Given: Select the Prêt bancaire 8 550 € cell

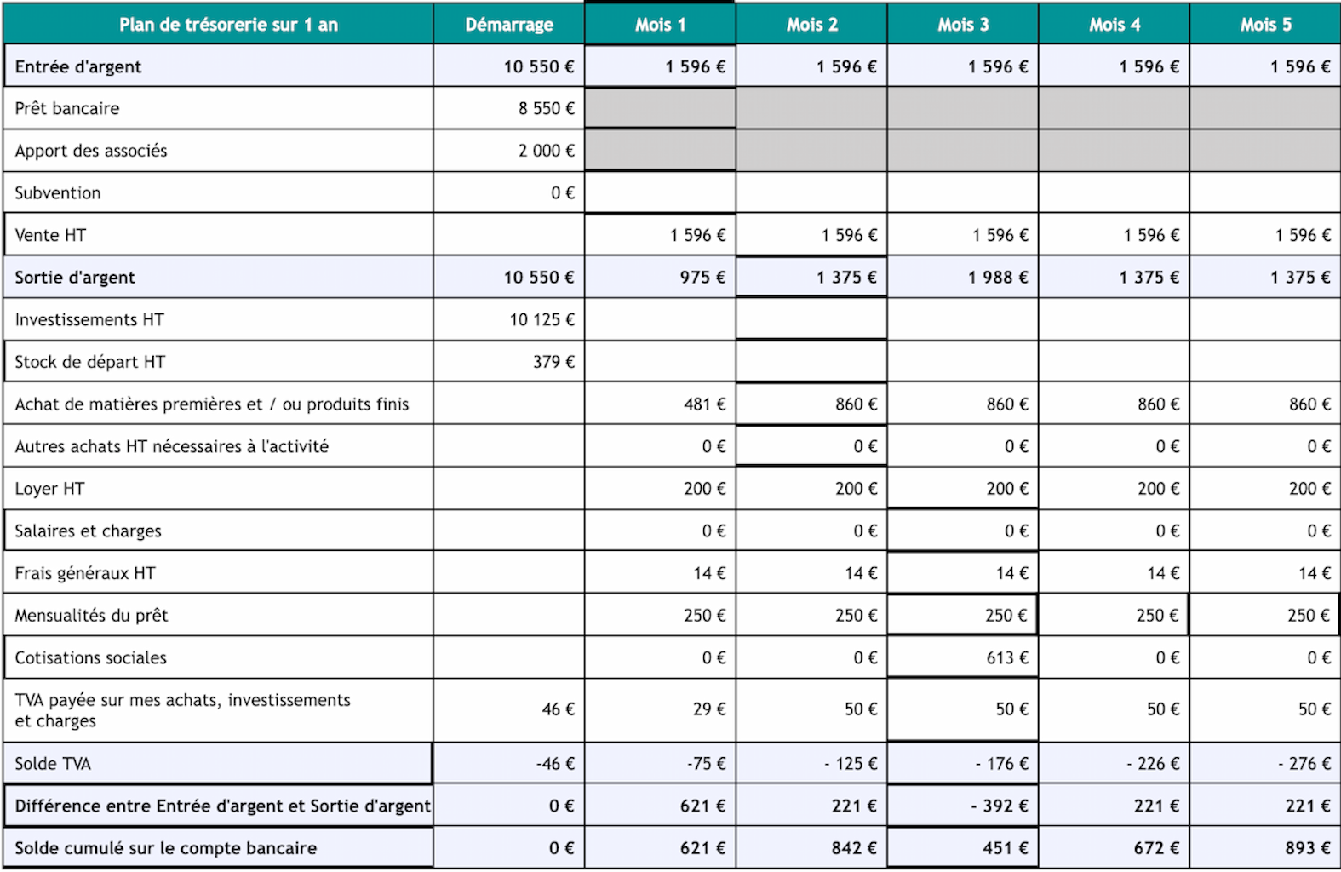Looking at the screenshot, I should pyautogui.click(x=509, y=108).
